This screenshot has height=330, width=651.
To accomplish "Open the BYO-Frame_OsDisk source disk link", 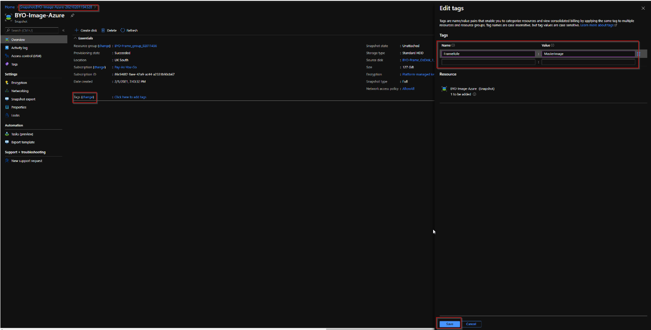I will pyautogui.click(x=418, y=60).
